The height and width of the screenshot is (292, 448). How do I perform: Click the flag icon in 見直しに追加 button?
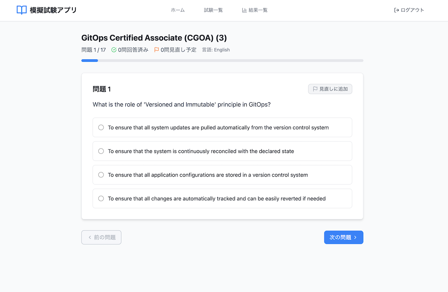(315, 89)
